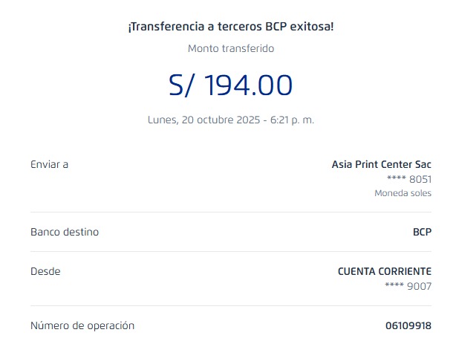The height and width of the screenshot is (344, 456).
Task: Select the CUENTA CORRIENTE account type
Action: [x=384, y=272]
